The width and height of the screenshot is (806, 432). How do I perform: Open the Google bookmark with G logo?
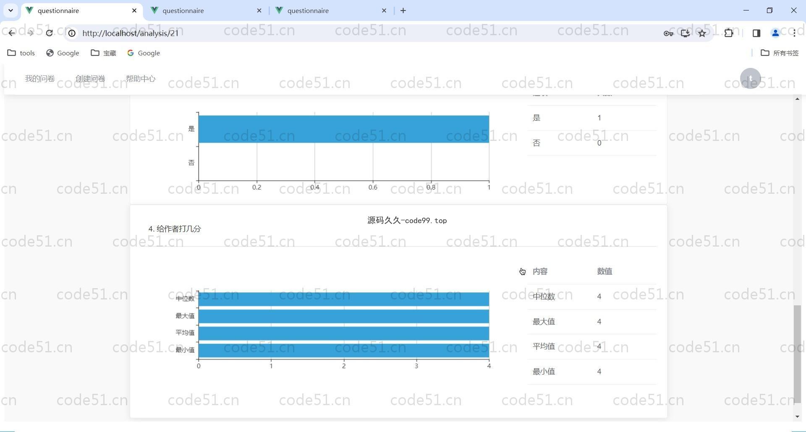144,53
